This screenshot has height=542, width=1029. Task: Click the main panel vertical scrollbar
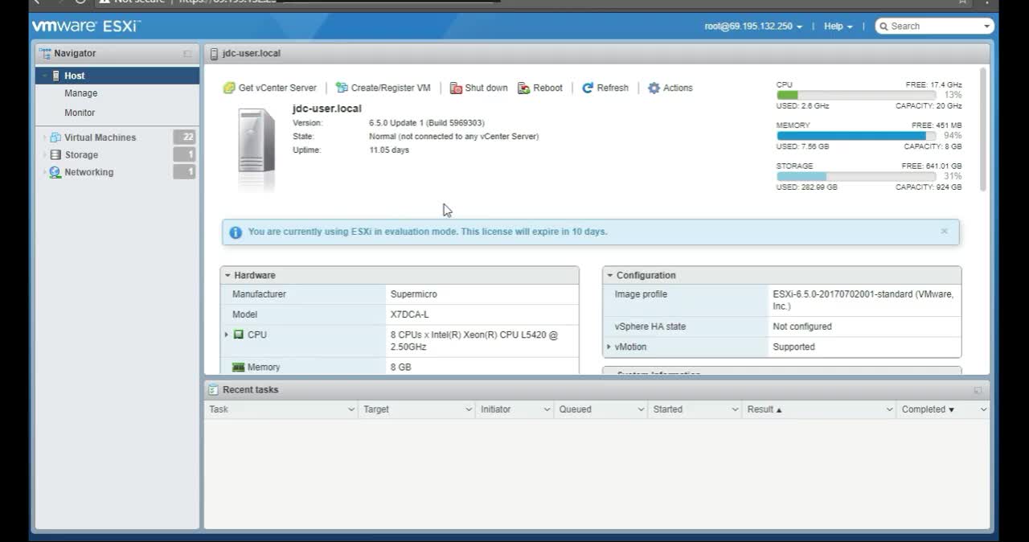tap(983, 129)
